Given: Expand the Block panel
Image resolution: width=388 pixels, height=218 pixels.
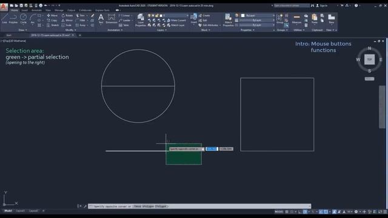Looking at the screenshot, I should (x=206, y=30).
